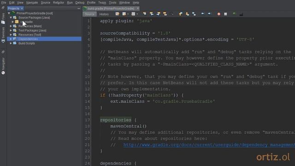295x166 pixels.
Task: Click Find Previous Occurrence icon
Action: click(152, 14)
